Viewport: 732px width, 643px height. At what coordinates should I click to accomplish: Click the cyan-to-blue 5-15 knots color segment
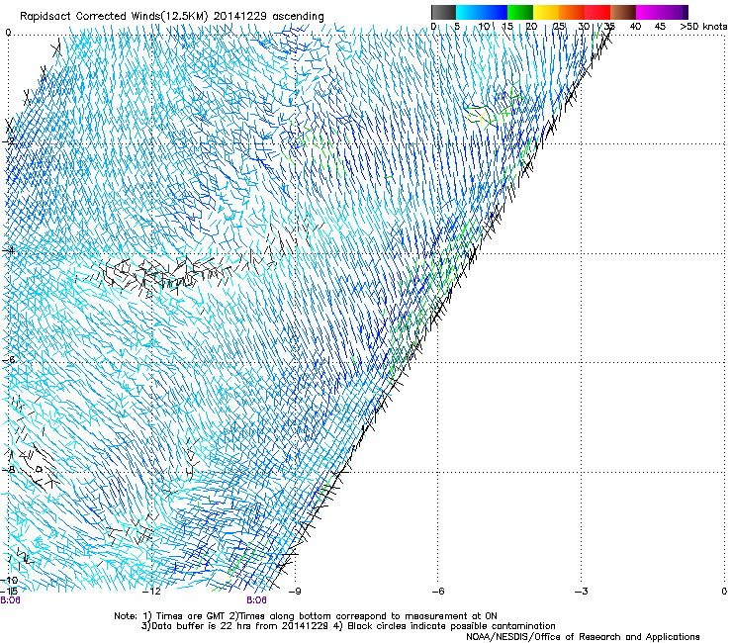(482, 12)
